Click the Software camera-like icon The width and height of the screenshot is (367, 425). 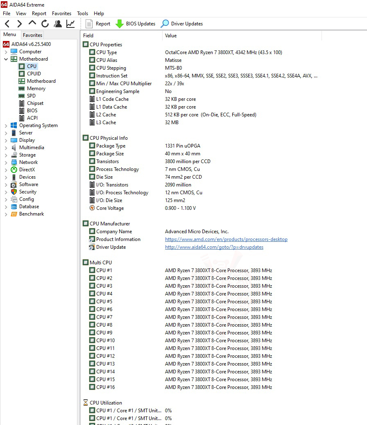coord(14,184)
